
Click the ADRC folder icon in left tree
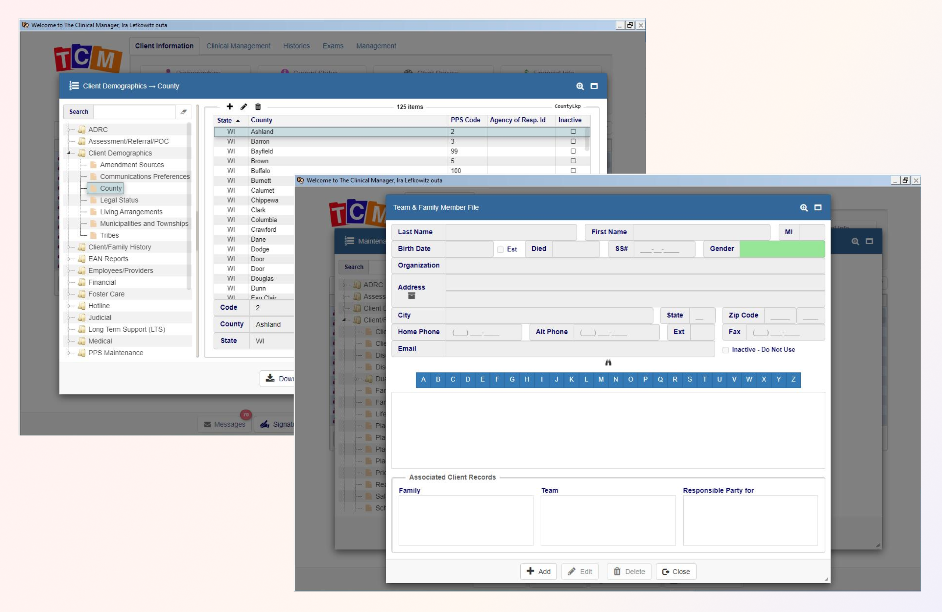82,129
